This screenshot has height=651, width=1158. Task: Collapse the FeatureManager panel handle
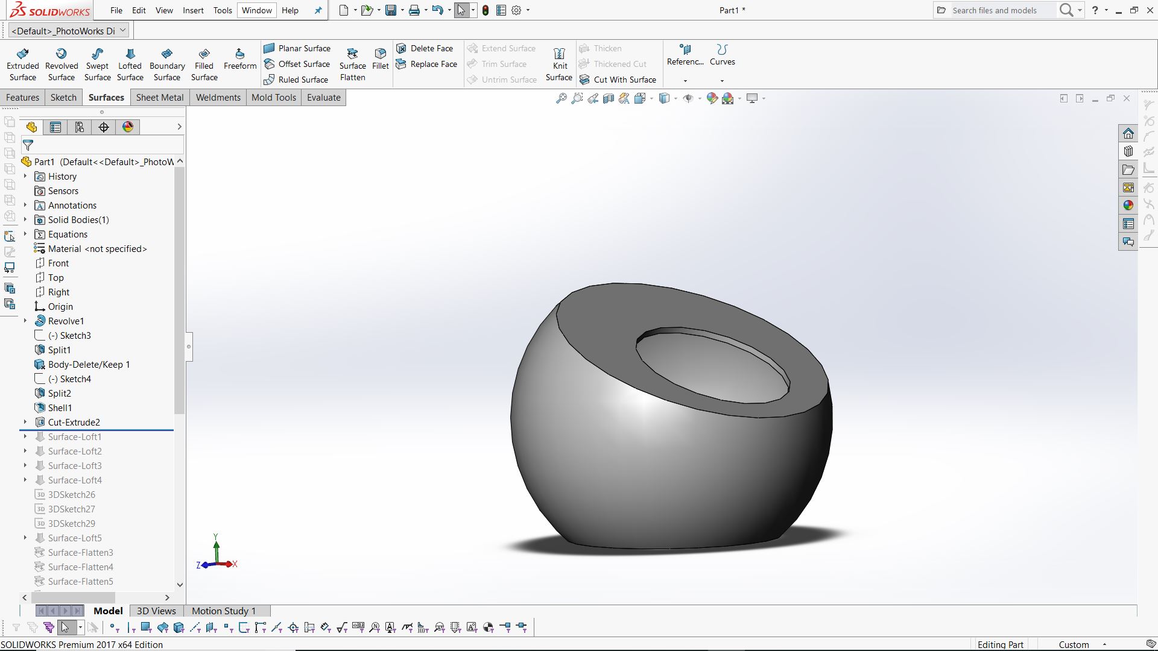(189, 347)
